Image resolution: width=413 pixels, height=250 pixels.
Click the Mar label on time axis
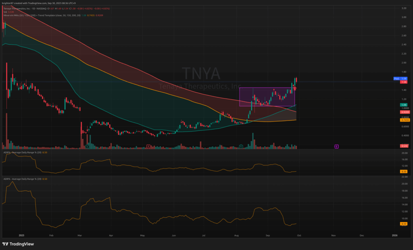[x=80, y=235]
